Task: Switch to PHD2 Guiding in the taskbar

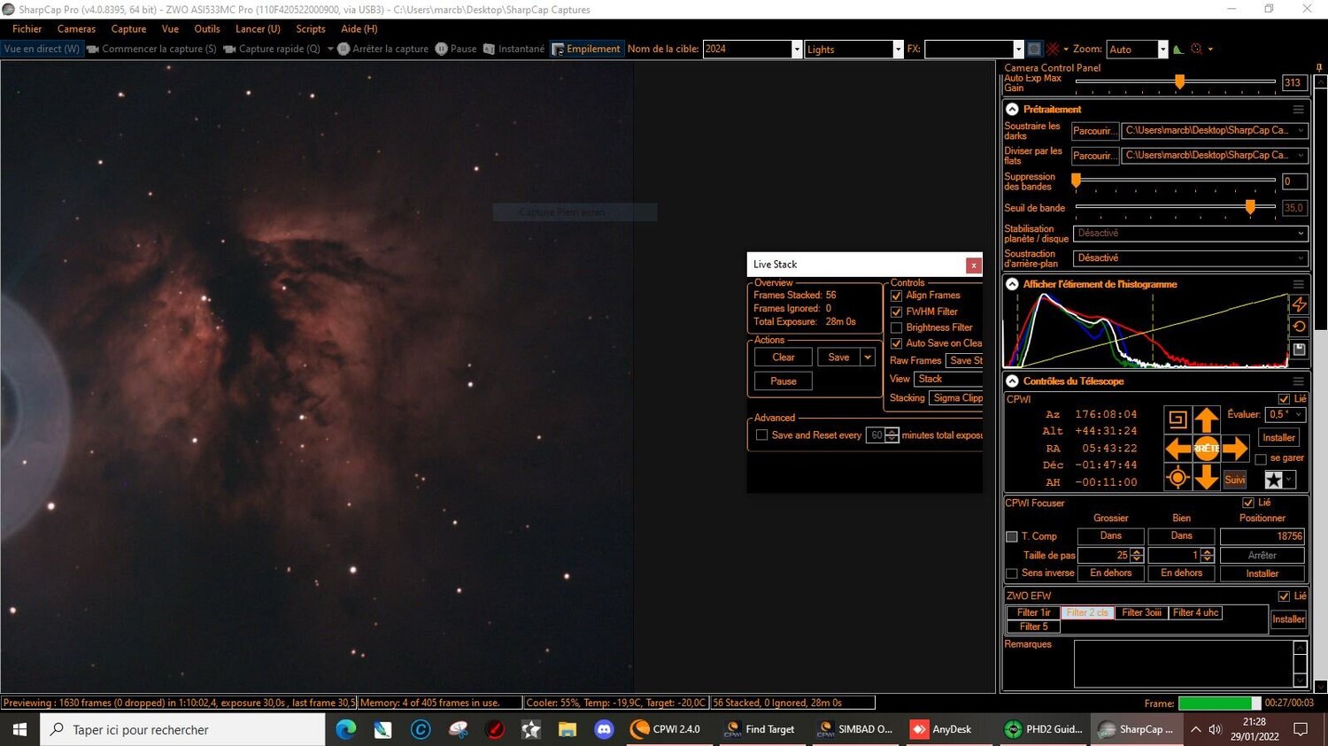Action: (x=1044, y=729)
